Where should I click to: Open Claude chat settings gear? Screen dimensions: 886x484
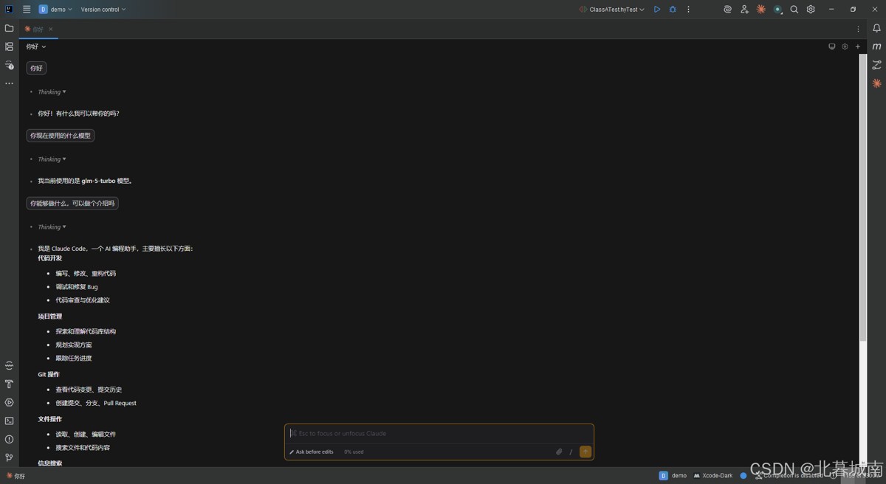coord(845,46)
